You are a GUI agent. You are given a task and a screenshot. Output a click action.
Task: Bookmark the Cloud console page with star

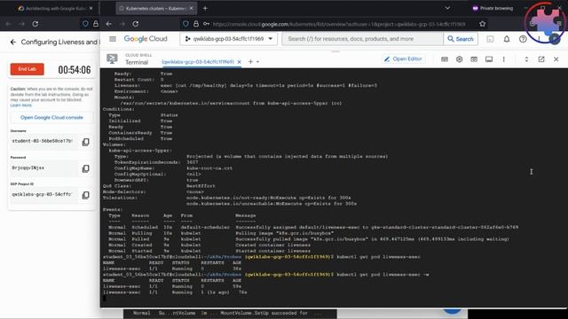[482, 24]
